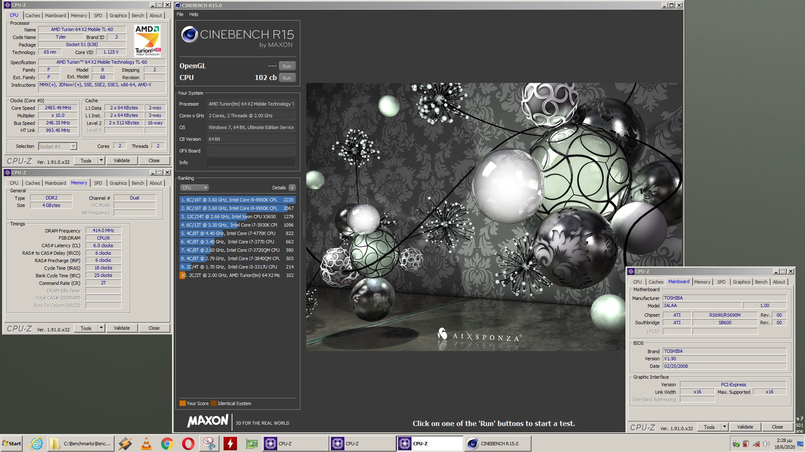
Task: Click the BIOS date 02/25/2008
Action: (x=724, y=366)
